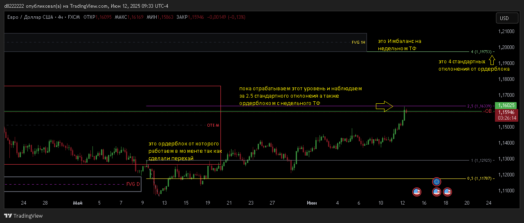The height and width of the screenshot is (223, 524).
Task: Click the OTE M label in red box
Action: (213, 125)
